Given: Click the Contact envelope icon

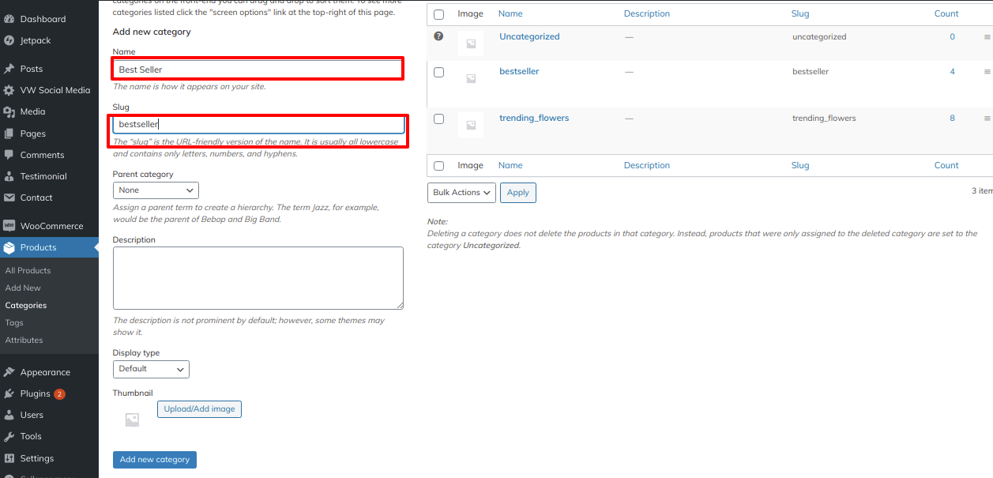Looking at the screenshot, I should pos(9,198).
